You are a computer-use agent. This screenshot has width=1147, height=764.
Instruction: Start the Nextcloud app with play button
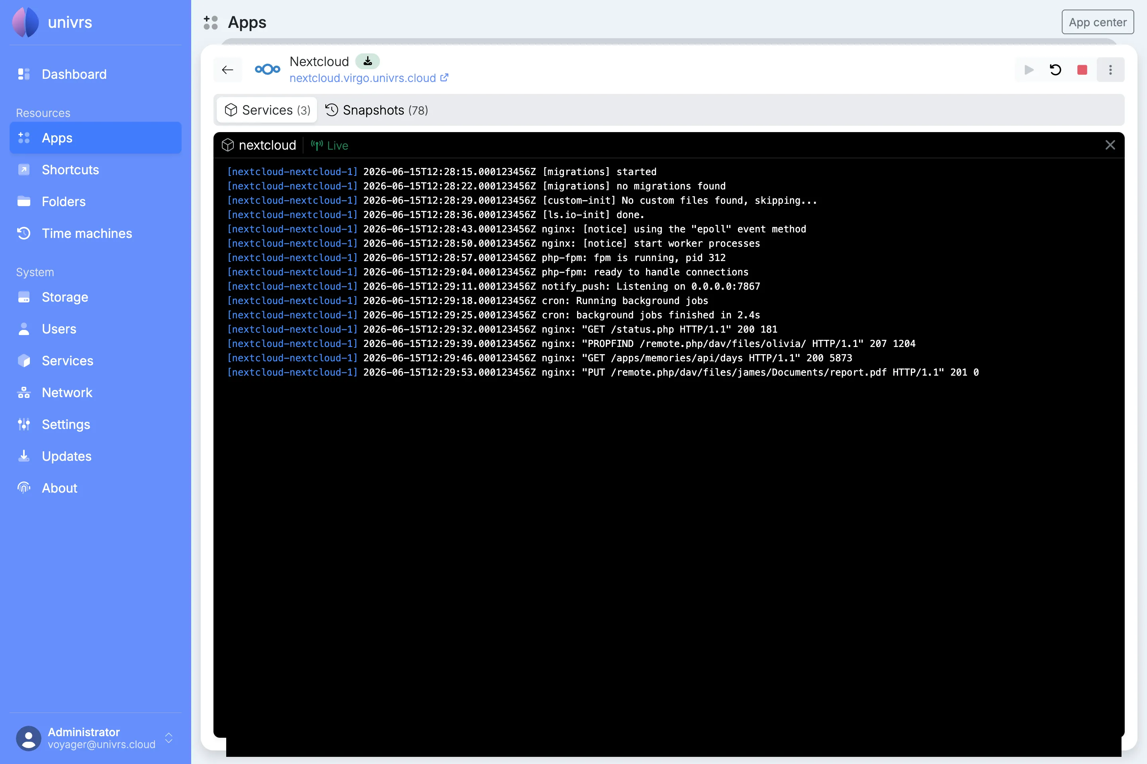point(1029,70)
